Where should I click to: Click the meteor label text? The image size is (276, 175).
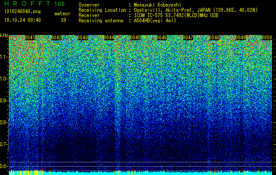point(62,14)
